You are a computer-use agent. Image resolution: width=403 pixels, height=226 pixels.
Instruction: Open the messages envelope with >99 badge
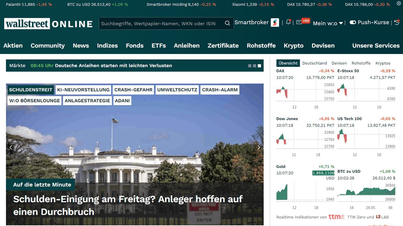[299, 22]
